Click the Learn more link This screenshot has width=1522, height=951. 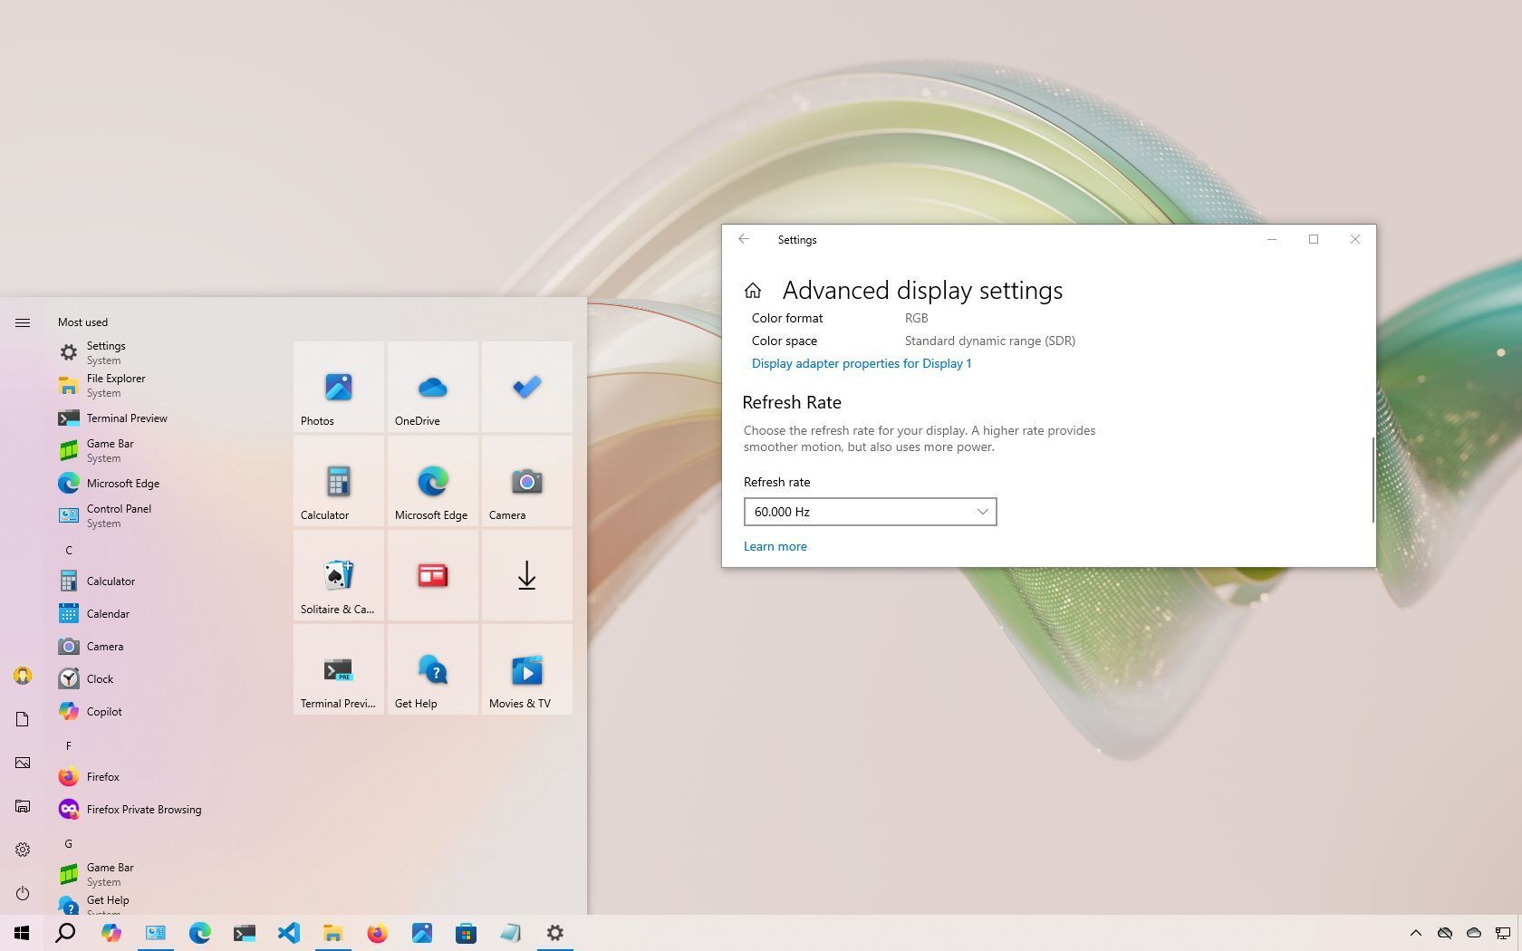(x=775, y=546)
